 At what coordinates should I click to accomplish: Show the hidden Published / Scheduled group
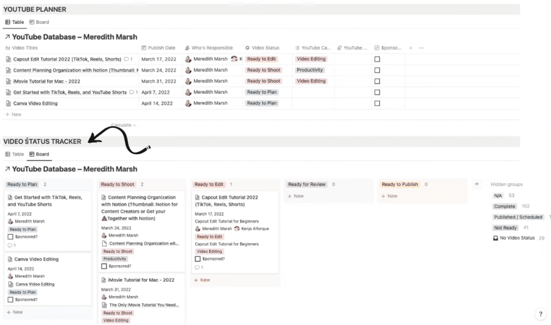(x=518, y=217)
